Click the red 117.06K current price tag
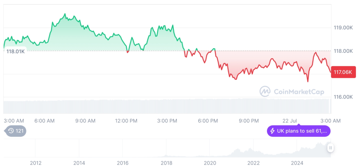 [x=343, y=72]
